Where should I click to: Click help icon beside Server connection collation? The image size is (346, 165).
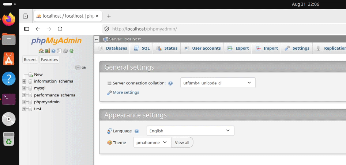[x=170, y=83]
